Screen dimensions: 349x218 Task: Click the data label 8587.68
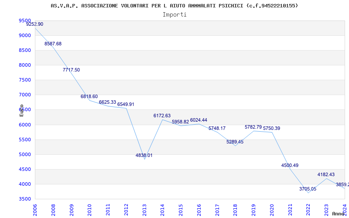point(53,44)
